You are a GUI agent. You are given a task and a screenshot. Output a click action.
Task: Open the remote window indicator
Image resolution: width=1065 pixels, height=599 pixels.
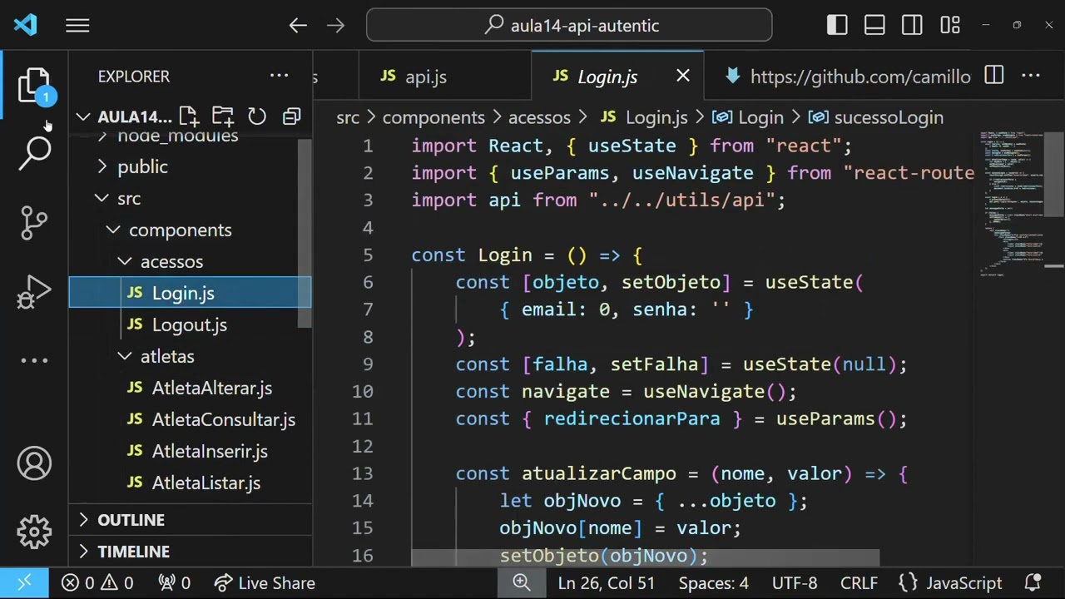tap(24, 583)
